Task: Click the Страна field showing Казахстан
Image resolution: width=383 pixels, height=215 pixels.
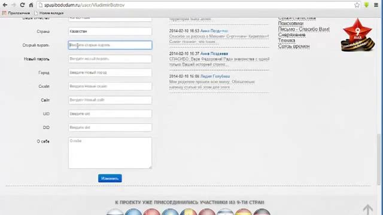Action: (110, 32)
